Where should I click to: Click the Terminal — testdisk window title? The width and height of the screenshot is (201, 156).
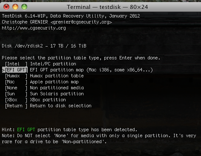point(107,7)
